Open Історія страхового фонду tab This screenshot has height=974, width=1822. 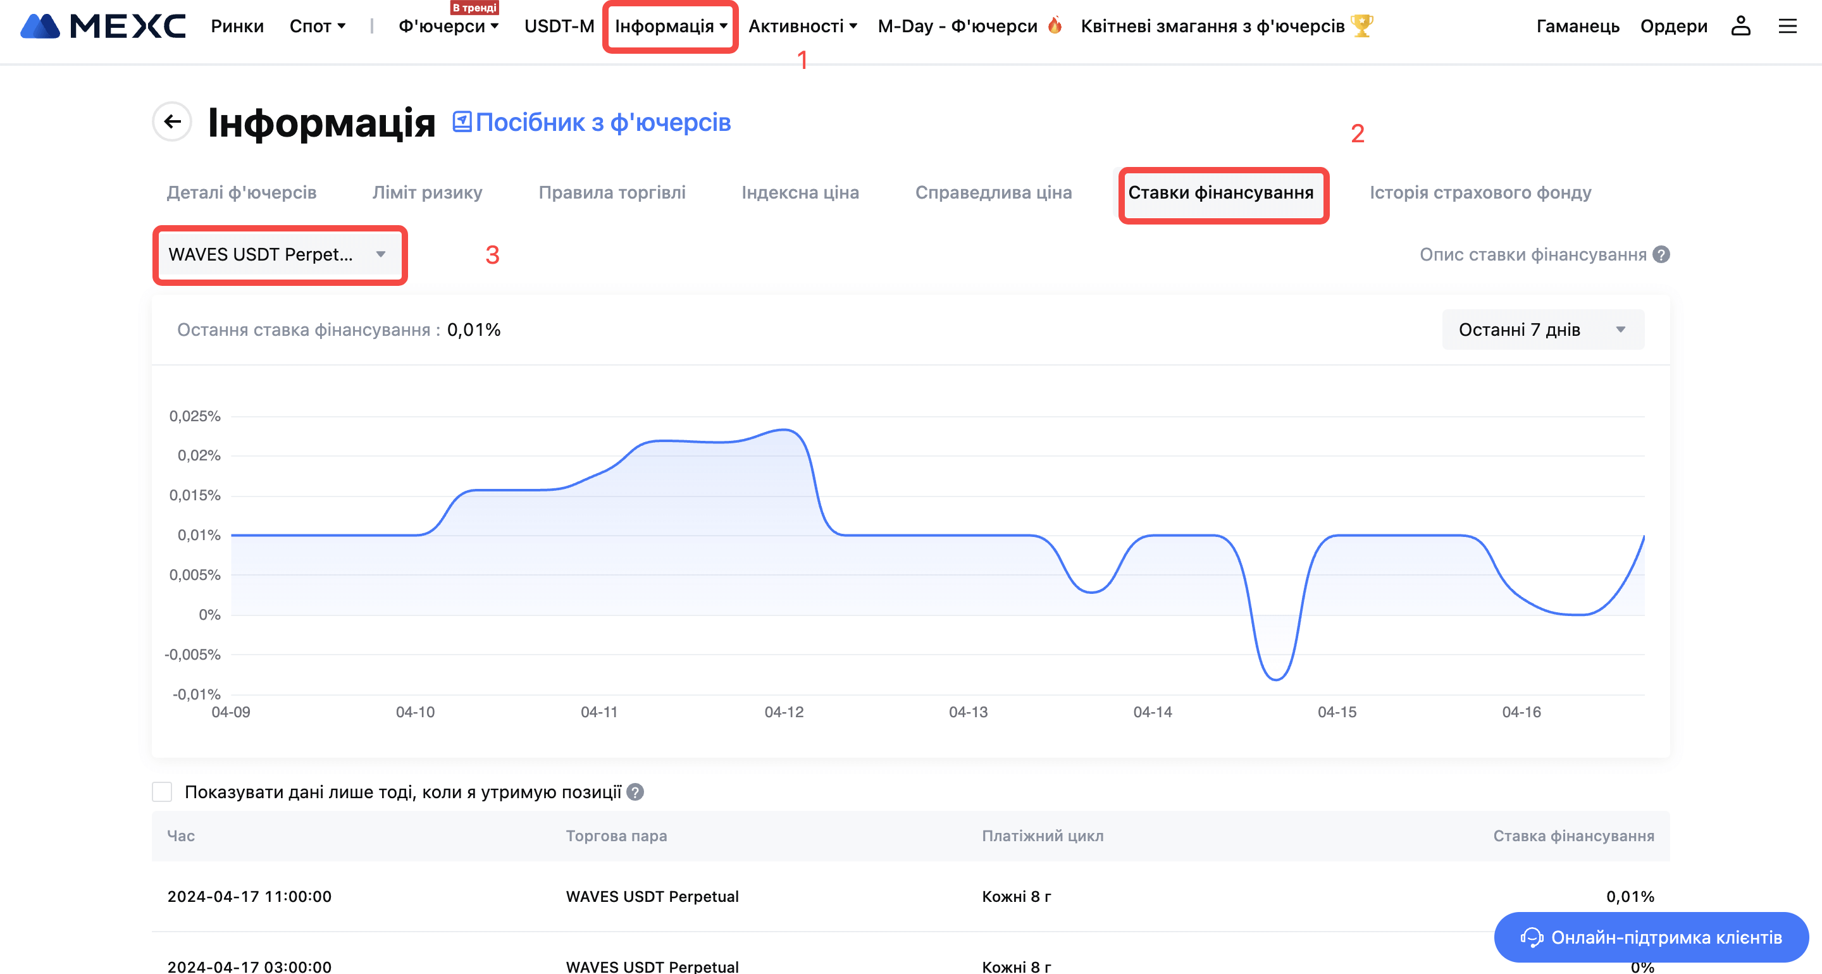pos(1480,192)
